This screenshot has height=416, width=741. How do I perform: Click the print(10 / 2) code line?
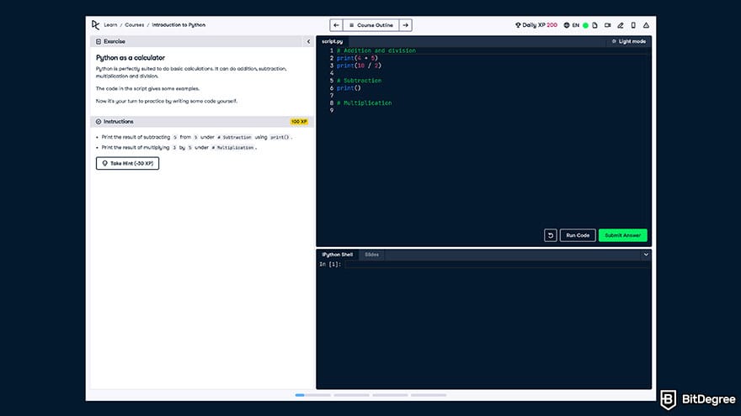tap(359, 66)
